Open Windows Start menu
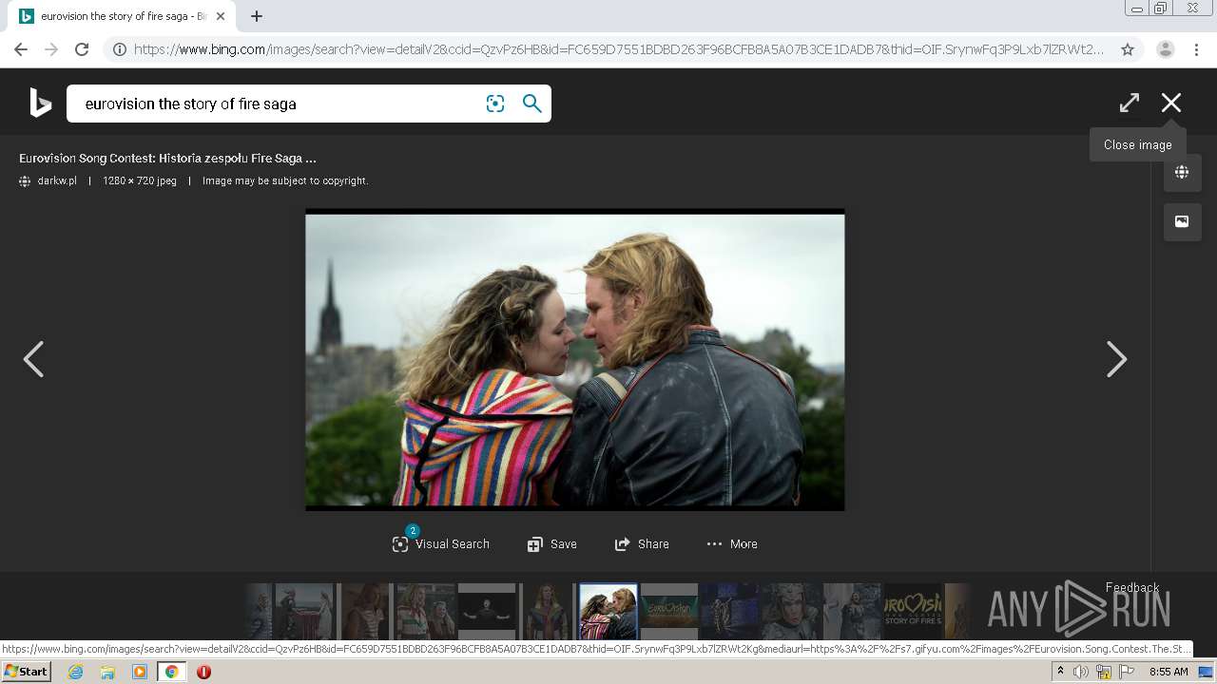Viewport: 1217px width, 684px height. [27, 672]
